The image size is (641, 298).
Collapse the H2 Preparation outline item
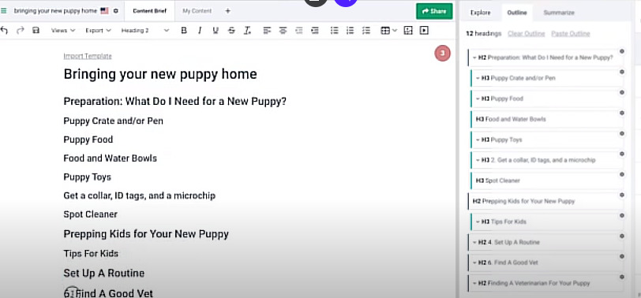click(474, 58)
